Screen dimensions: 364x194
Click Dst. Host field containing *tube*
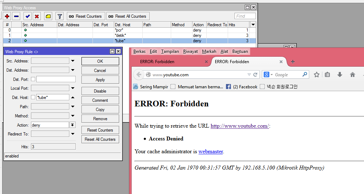tap(53, 98)
